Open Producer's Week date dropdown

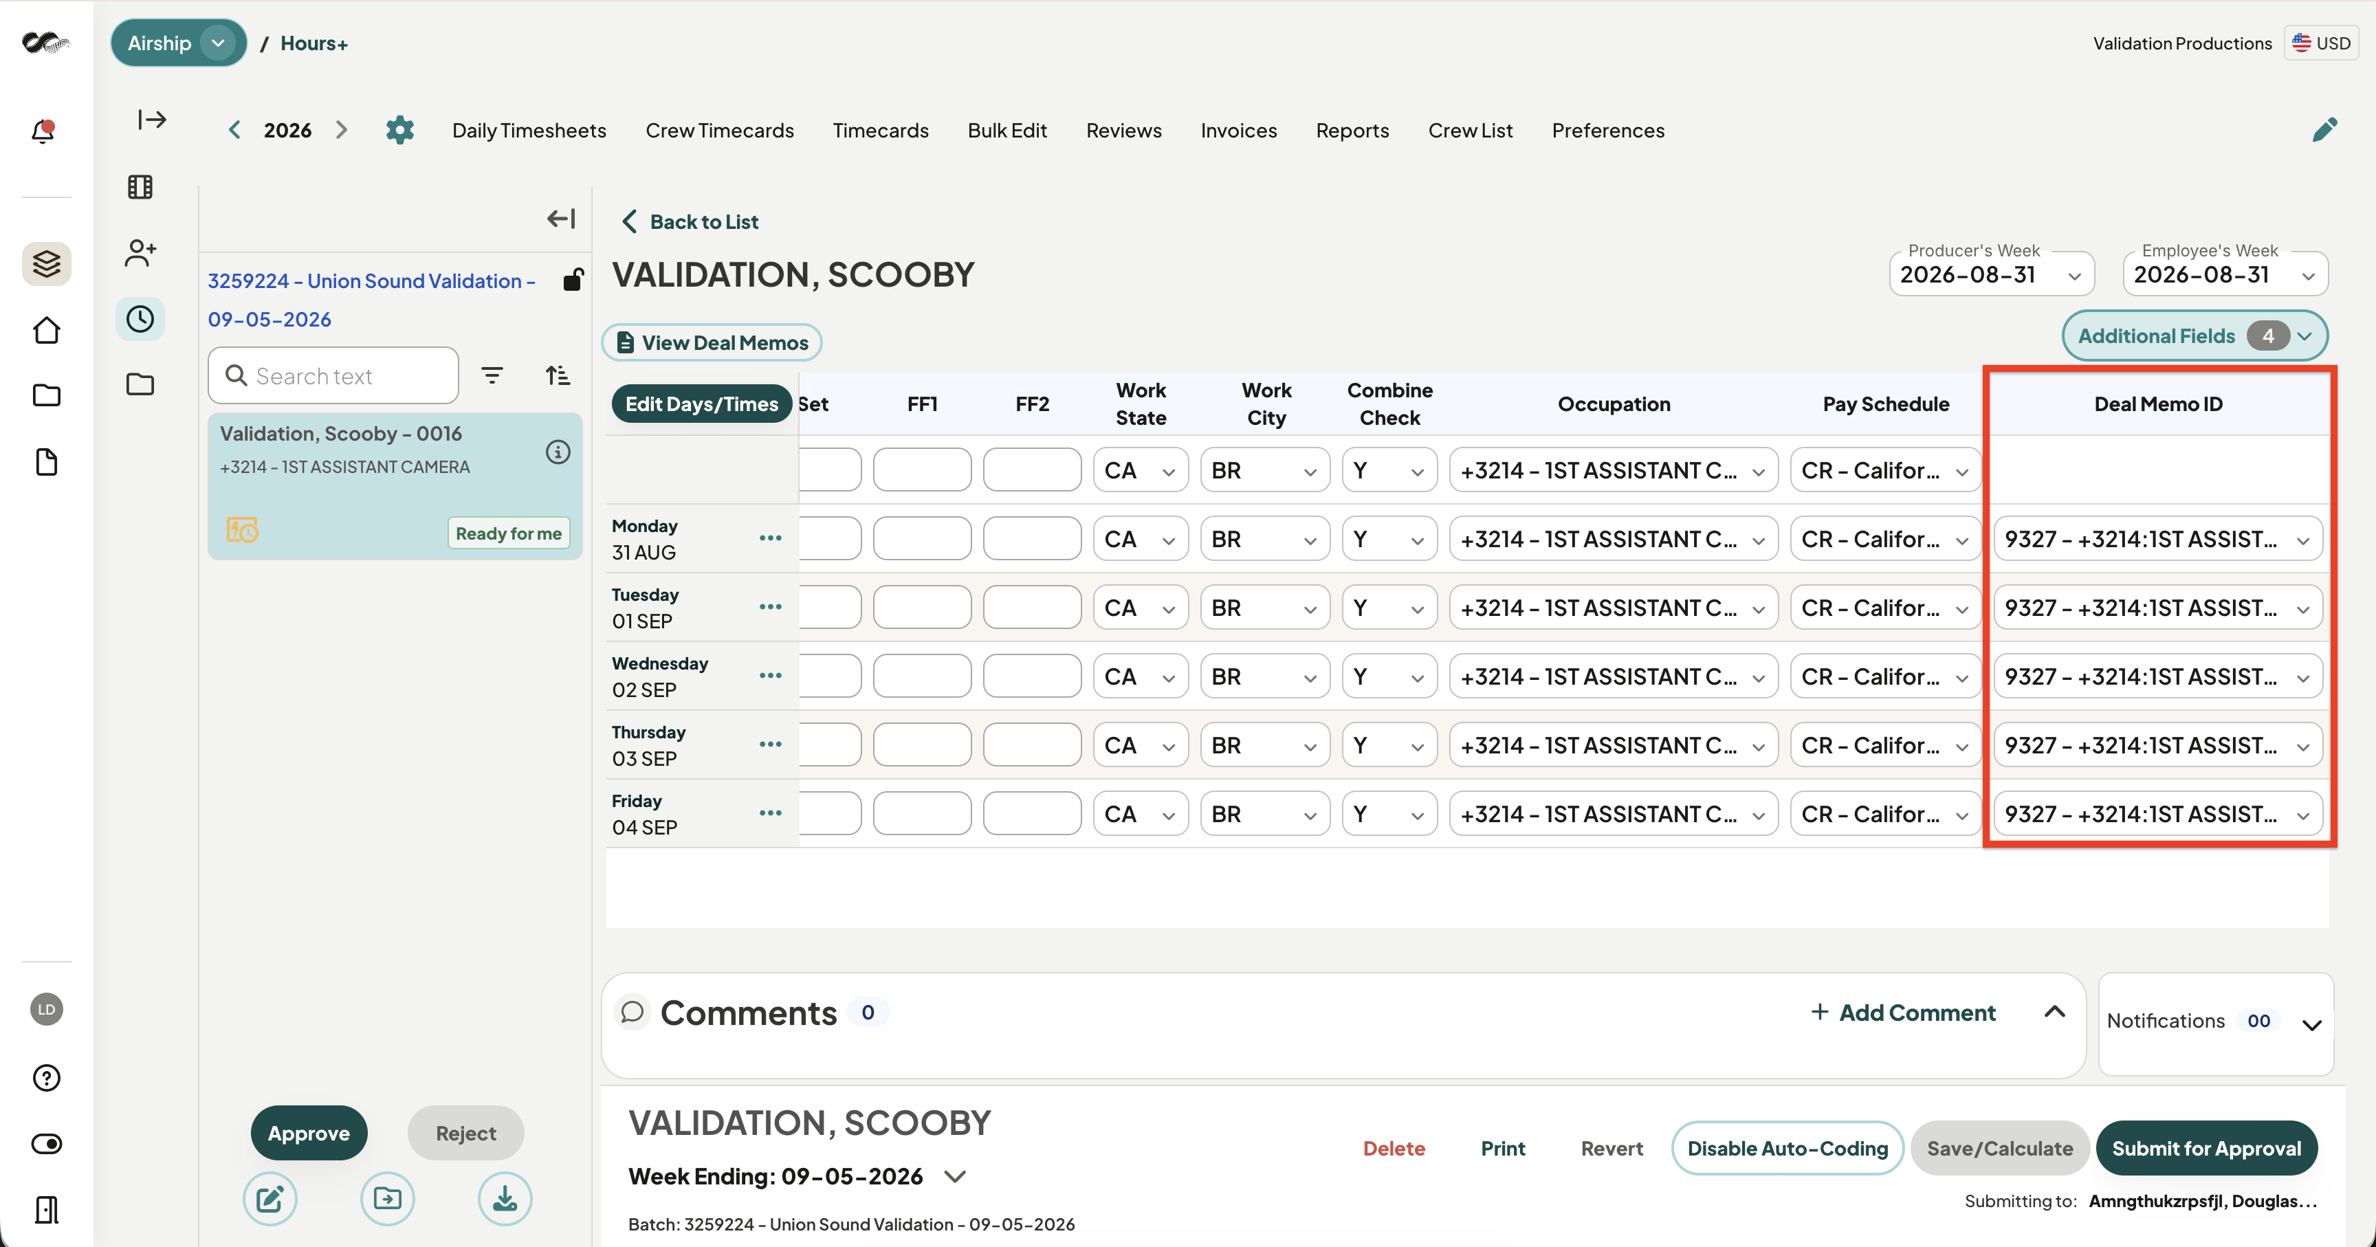pos(1992,275)
